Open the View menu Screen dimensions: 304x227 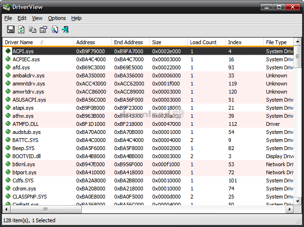(x=37, y=18)
